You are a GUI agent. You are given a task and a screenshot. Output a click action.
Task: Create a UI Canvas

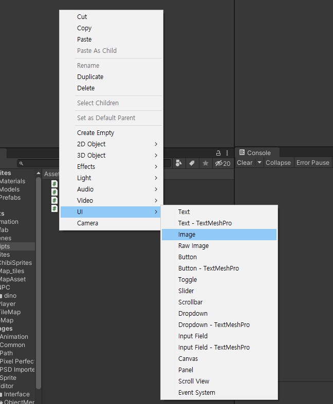[x=219, y=359]
